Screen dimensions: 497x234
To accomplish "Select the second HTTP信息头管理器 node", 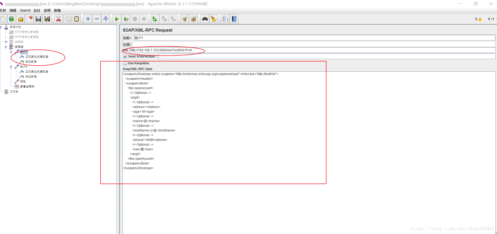I will (27, 37).
